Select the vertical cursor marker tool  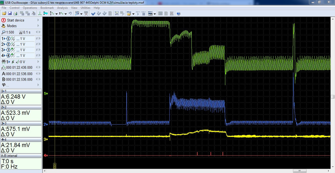[40, 13]
